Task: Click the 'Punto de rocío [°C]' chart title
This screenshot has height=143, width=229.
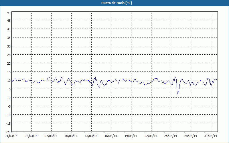Action: pos(117,3)
